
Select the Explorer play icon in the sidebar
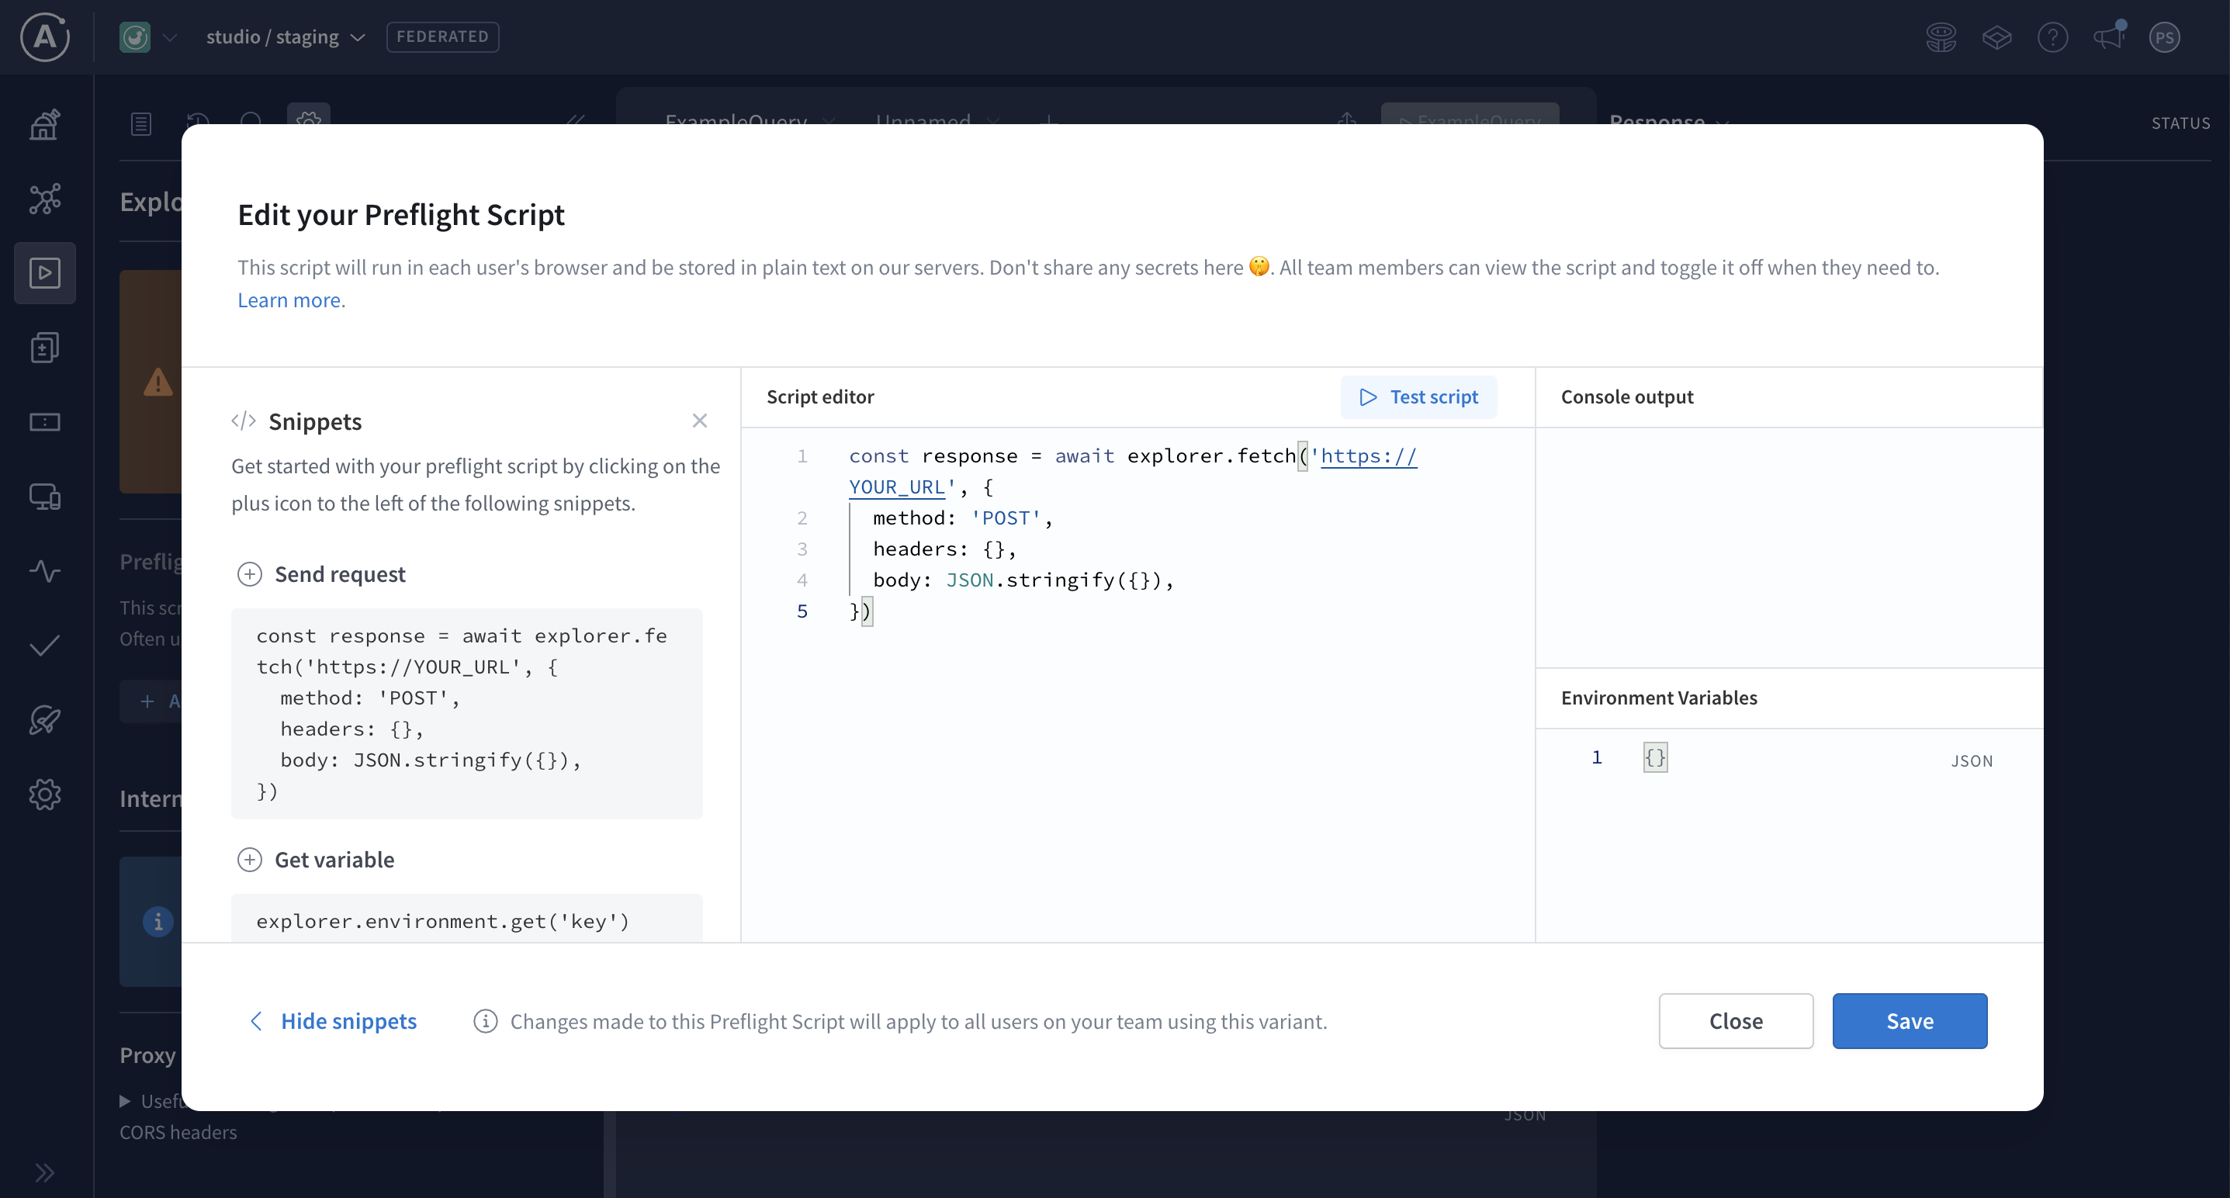click(45, 272)
